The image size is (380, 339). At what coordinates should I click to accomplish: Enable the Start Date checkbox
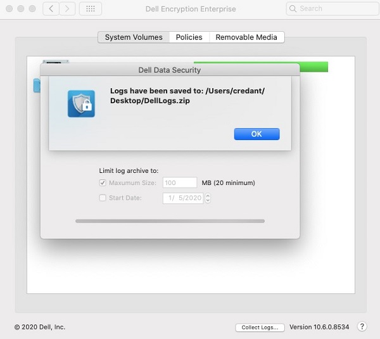103,198
